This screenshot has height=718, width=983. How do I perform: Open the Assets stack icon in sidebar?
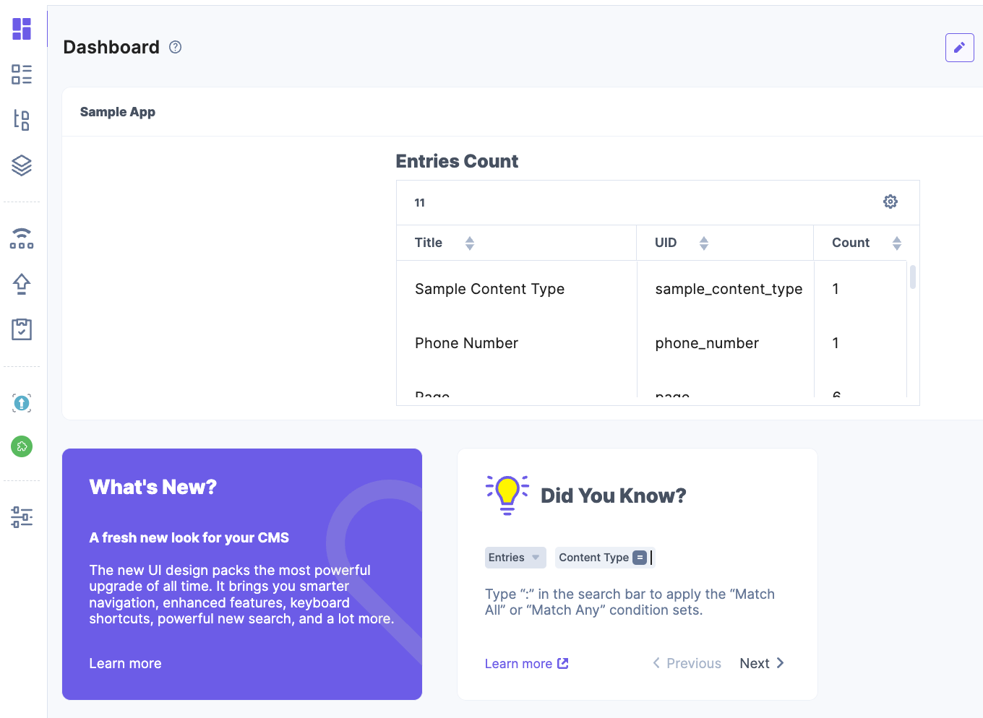pyautogui.click(x=22, y=165)
